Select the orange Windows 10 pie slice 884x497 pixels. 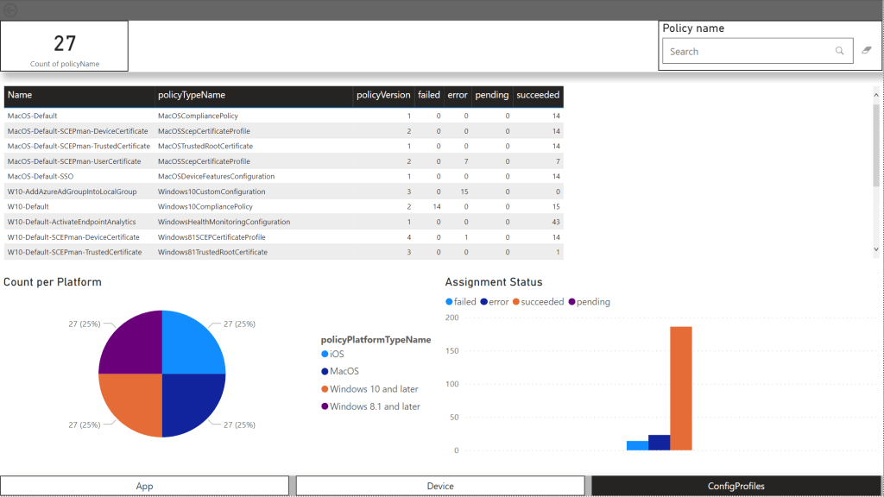pos(131,404)
